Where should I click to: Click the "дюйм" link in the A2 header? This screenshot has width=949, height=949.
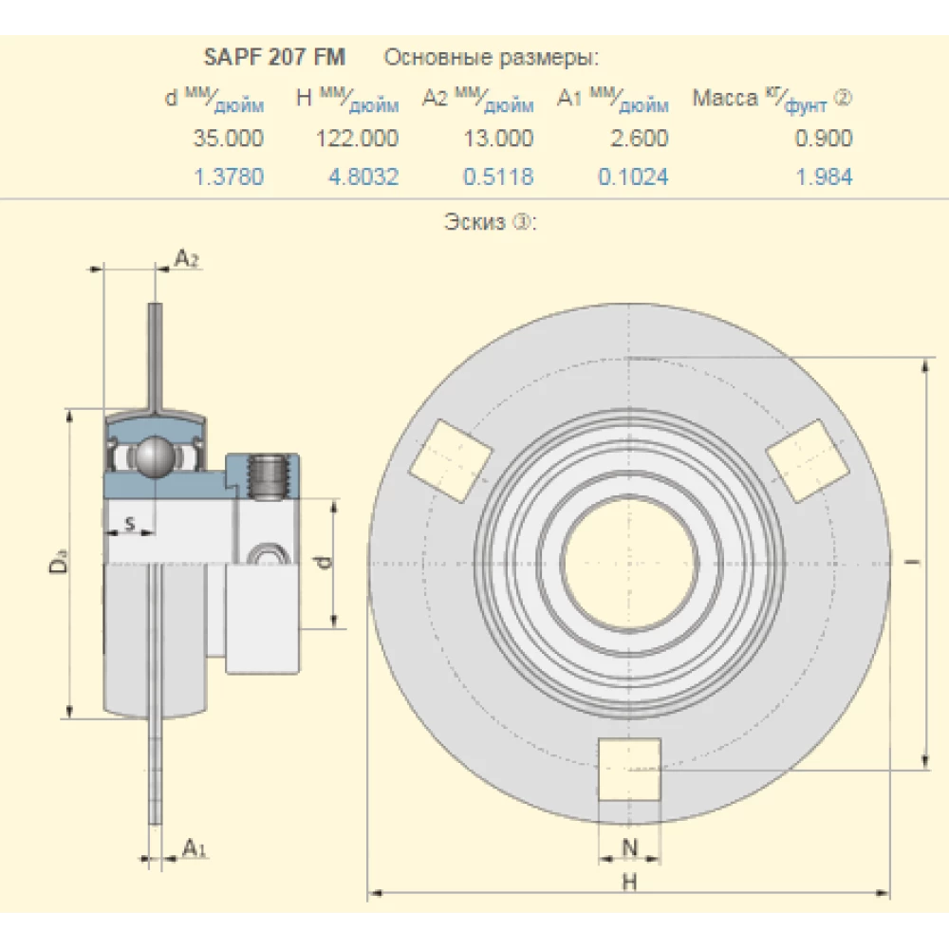(510, 106)
